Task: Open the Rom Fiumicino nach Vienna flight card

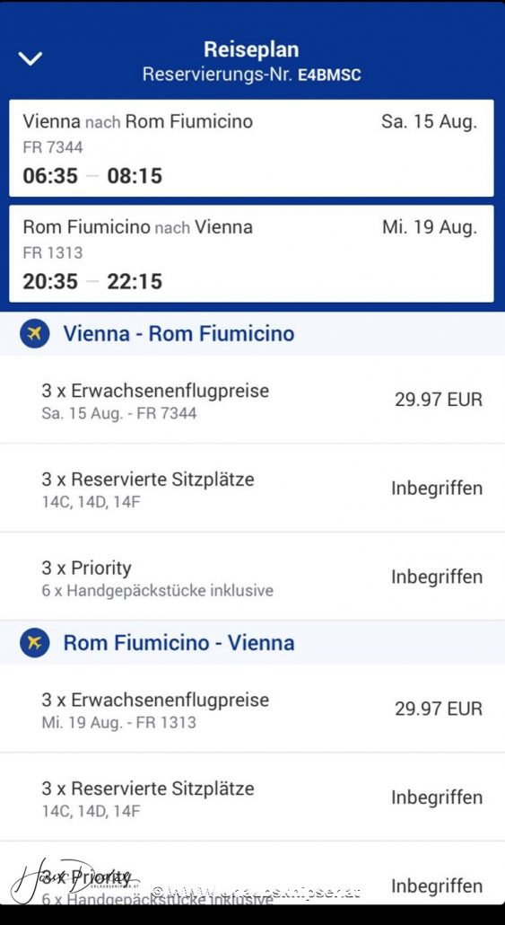Action: 252,253
